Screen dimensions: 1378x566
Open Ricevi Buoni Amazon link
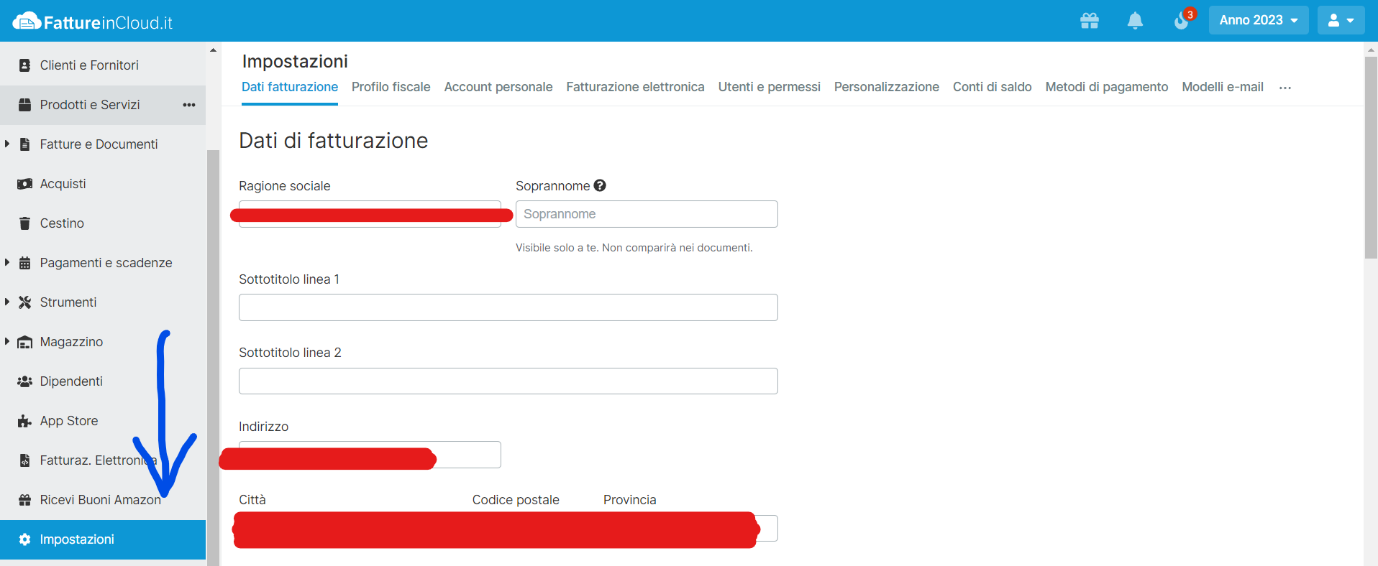100,500
